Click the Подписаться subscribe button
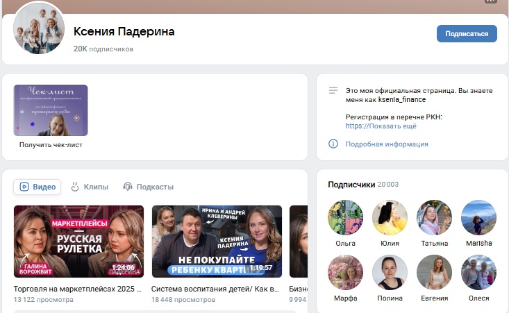The image size is (509, 313). [467, 34]
